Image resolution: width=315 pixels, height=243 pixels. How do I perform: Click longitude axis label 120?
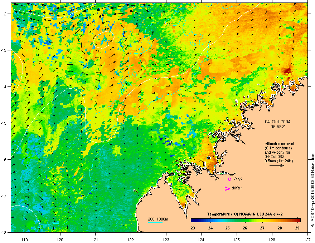(60, 239)
